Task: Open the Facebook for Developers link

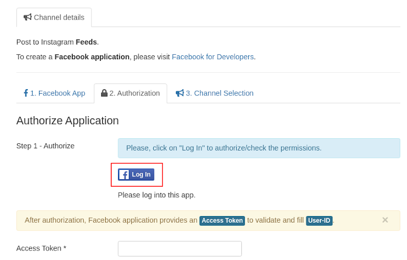Action: click(213, 57)
